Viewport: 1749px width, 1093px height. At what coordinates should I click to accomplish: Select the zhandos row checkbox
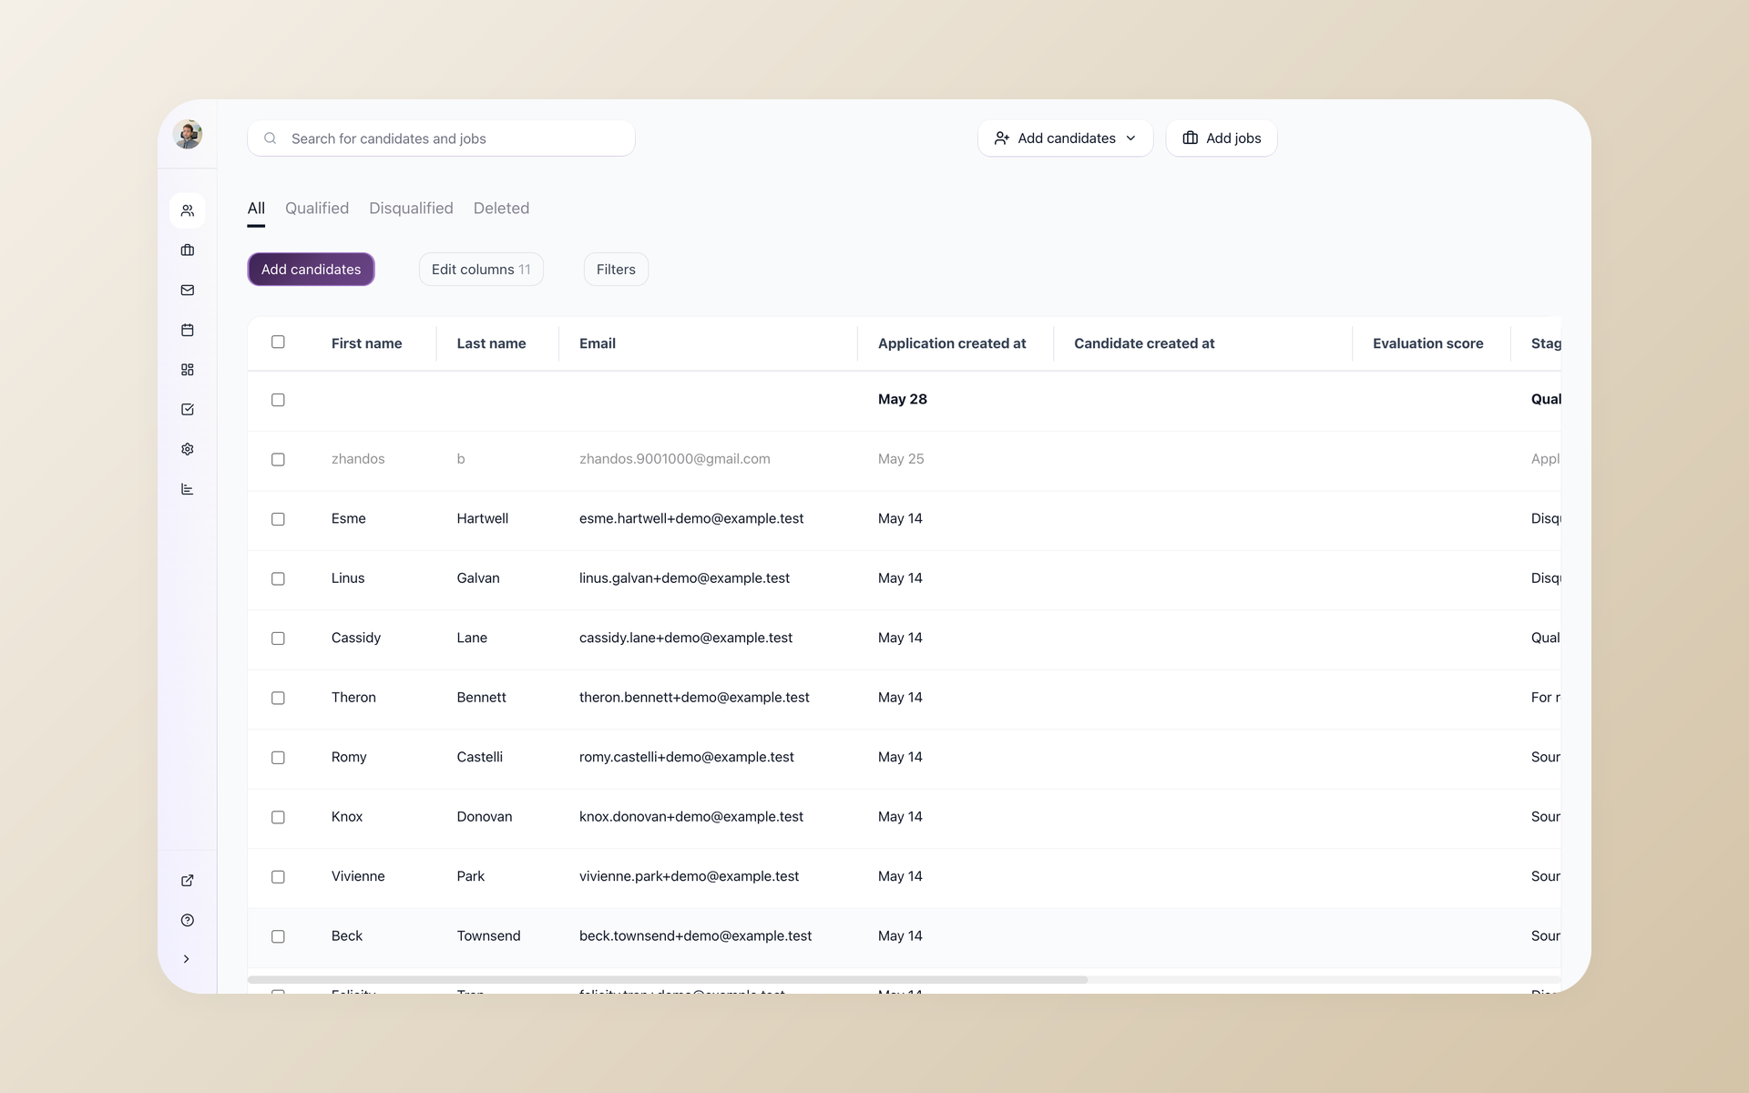pos(278,460)
